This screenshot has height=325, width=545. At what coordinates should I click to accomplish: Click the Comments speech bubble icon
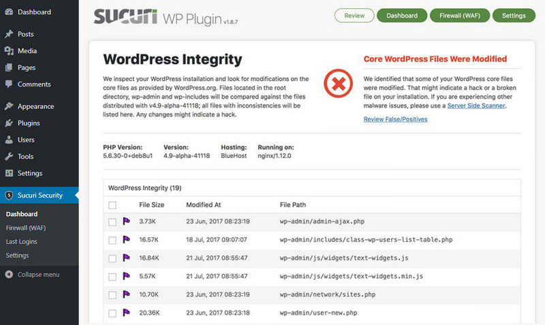pos(9,84)
